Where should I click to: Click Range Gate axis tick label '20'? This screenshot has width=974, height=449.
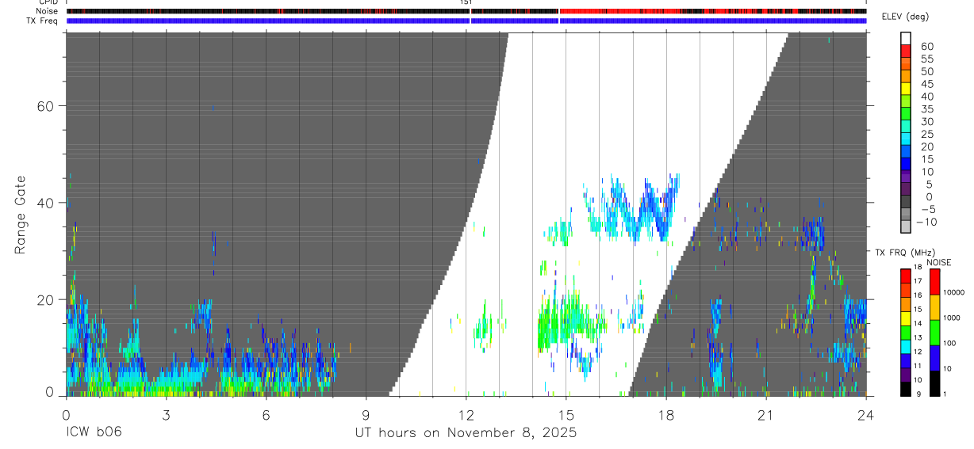[x=44, y=299]
